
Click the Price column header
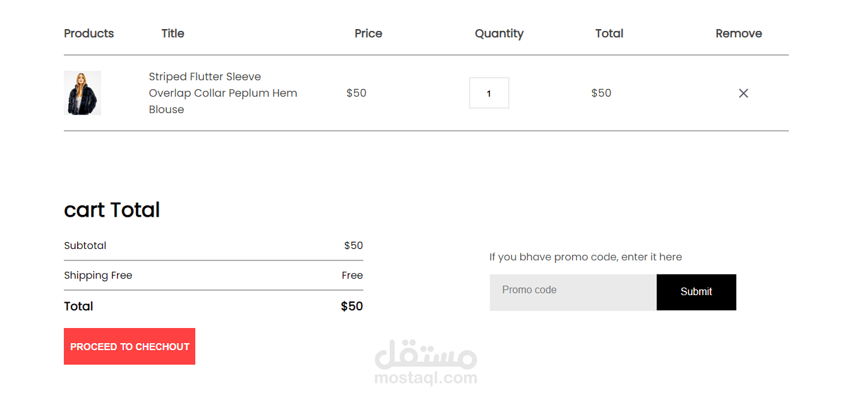pyautogui.click(x=368, y=33)
